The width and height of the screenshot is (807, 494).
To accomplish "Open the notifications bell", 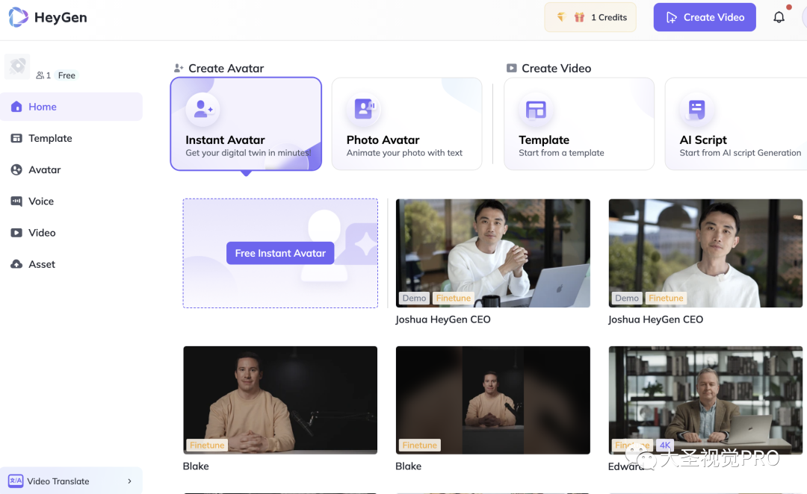I will point(779,17).
